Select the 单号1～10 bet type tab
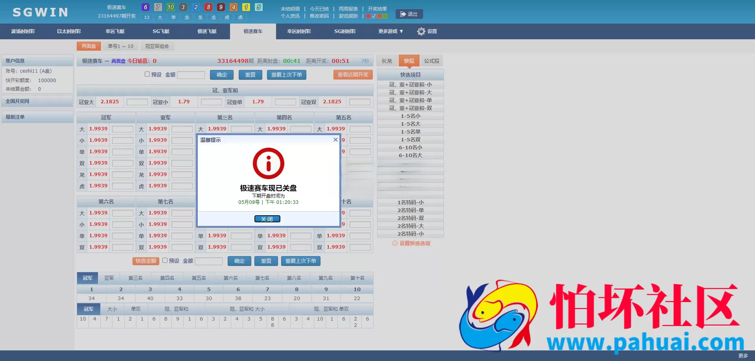 [121, 46]
